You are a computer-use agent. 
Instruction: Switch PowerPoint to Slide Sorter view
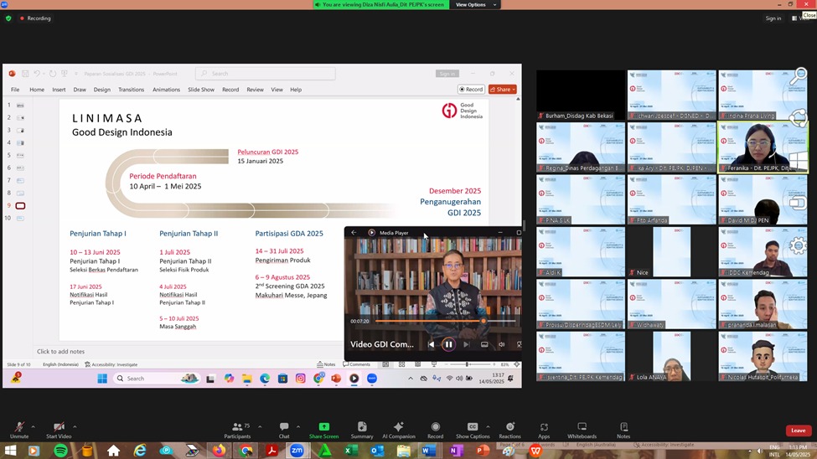point(401,364)
